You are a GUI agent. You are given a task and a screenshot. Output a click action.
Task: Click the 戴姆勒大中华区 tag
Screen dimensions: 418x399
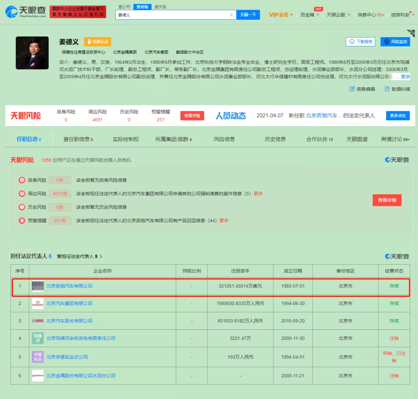pos(190,52)
